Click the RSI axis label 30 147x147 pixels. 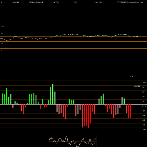pyautogui.click(x=2, y=43)
